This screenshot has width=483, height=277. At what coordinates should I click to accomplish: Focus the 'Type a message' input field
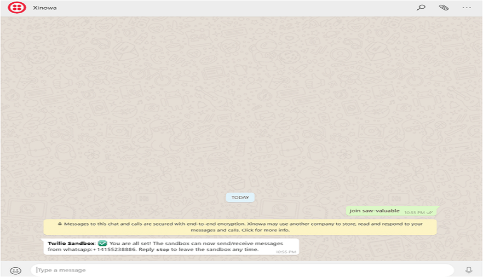(241, 270)
